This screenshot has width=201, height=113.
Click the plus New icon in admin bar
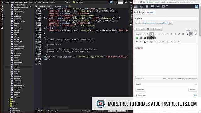tap(158, 6)
